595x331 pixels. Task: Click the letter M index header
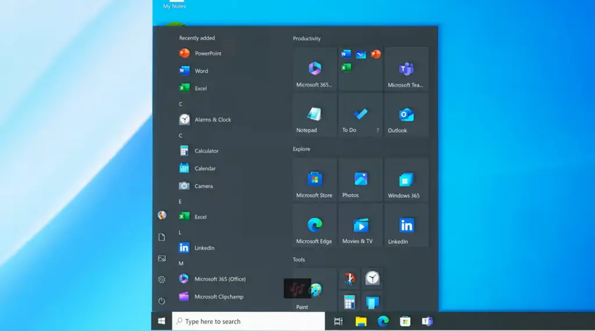181,264
